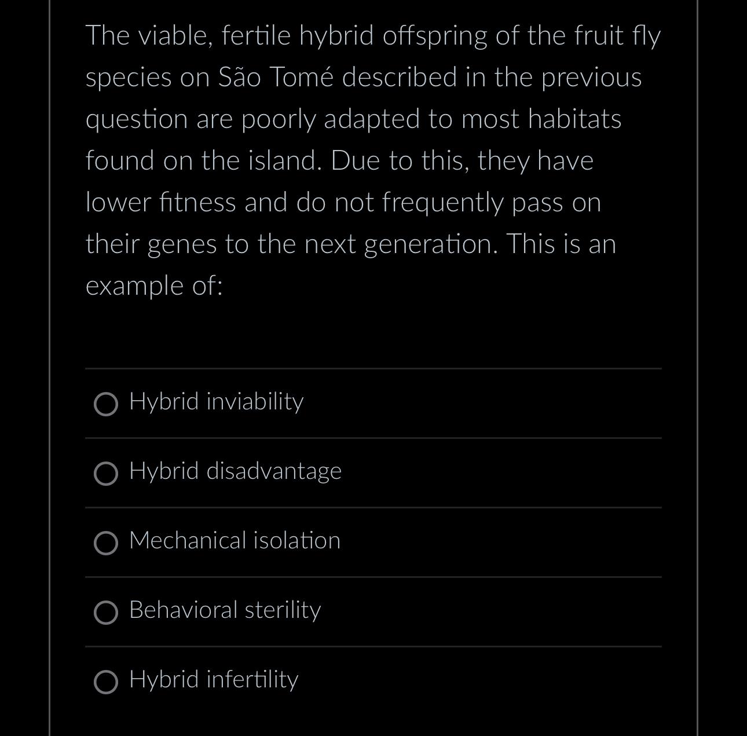The image size is (747, 736).
Task: Click the Hybrid inviability label text
Action: tap(216, 401)
